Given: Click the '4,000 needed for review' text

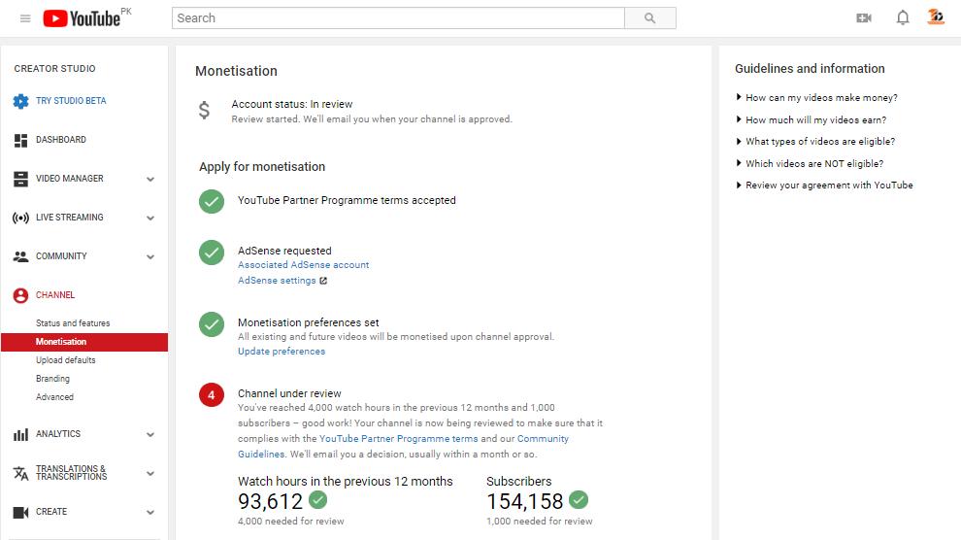Looking at the screenshot, I should pos(290,521).
